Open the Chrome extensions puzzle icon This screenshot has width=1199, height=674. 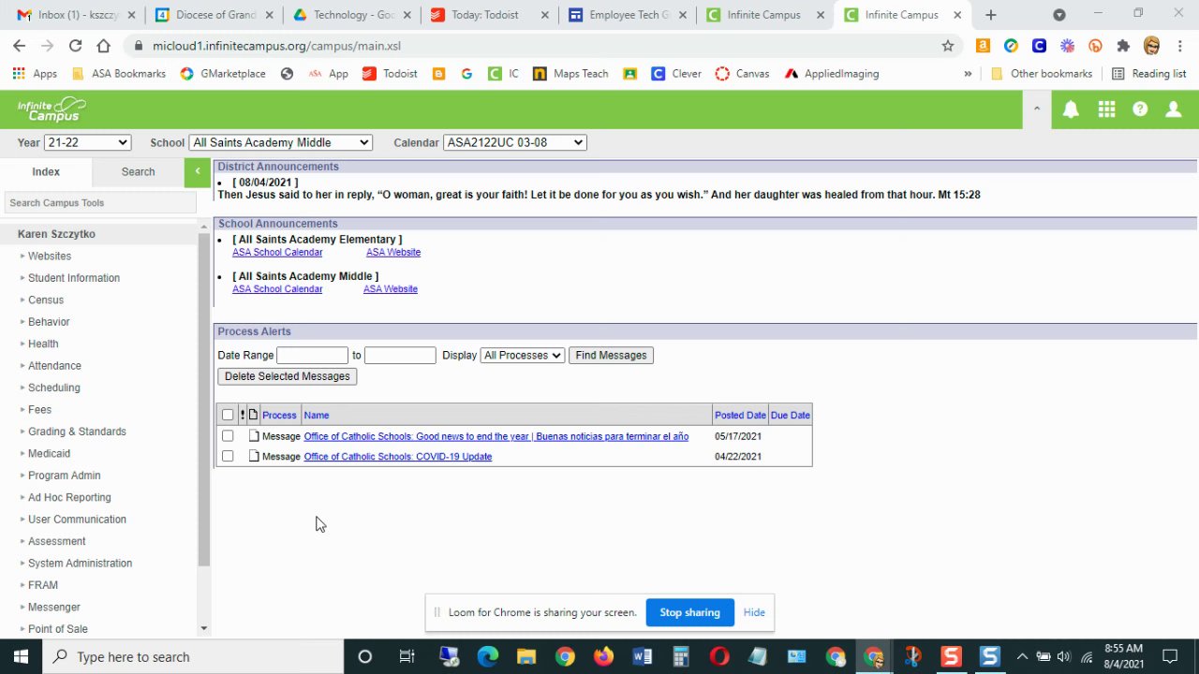(1123, 46)
